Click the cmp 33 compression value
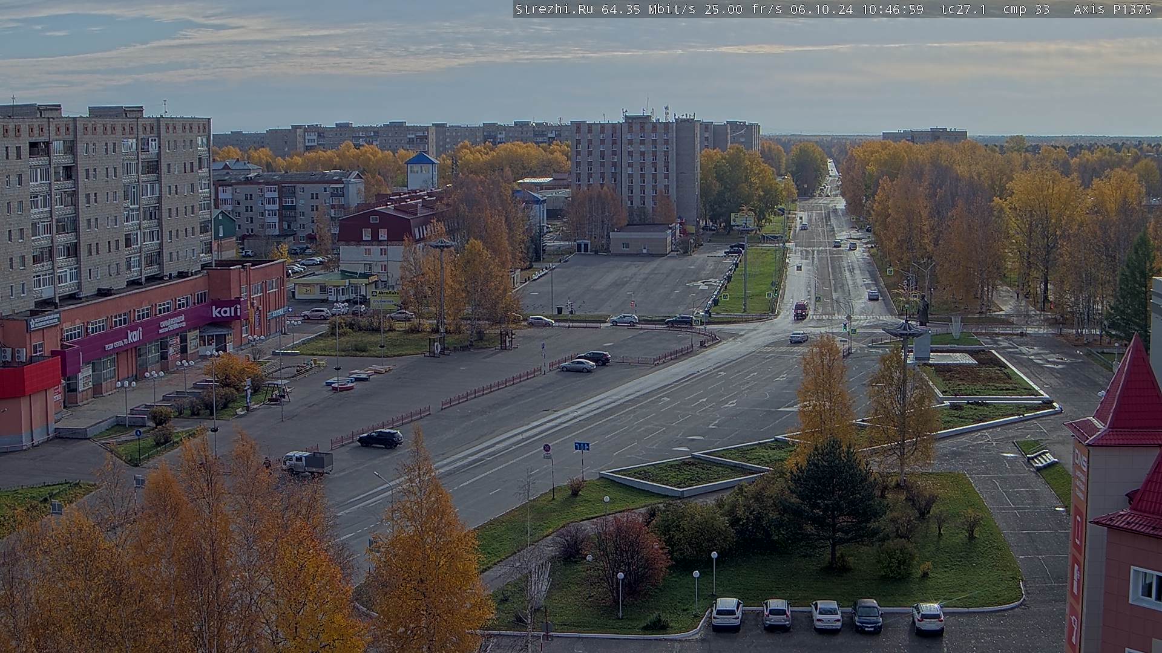The height and width of the screenshot is (653, 1162). point(1026,9)
